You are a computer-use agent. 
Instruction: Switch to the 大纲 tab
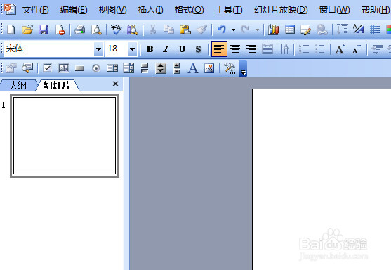(x=18, y=86)
